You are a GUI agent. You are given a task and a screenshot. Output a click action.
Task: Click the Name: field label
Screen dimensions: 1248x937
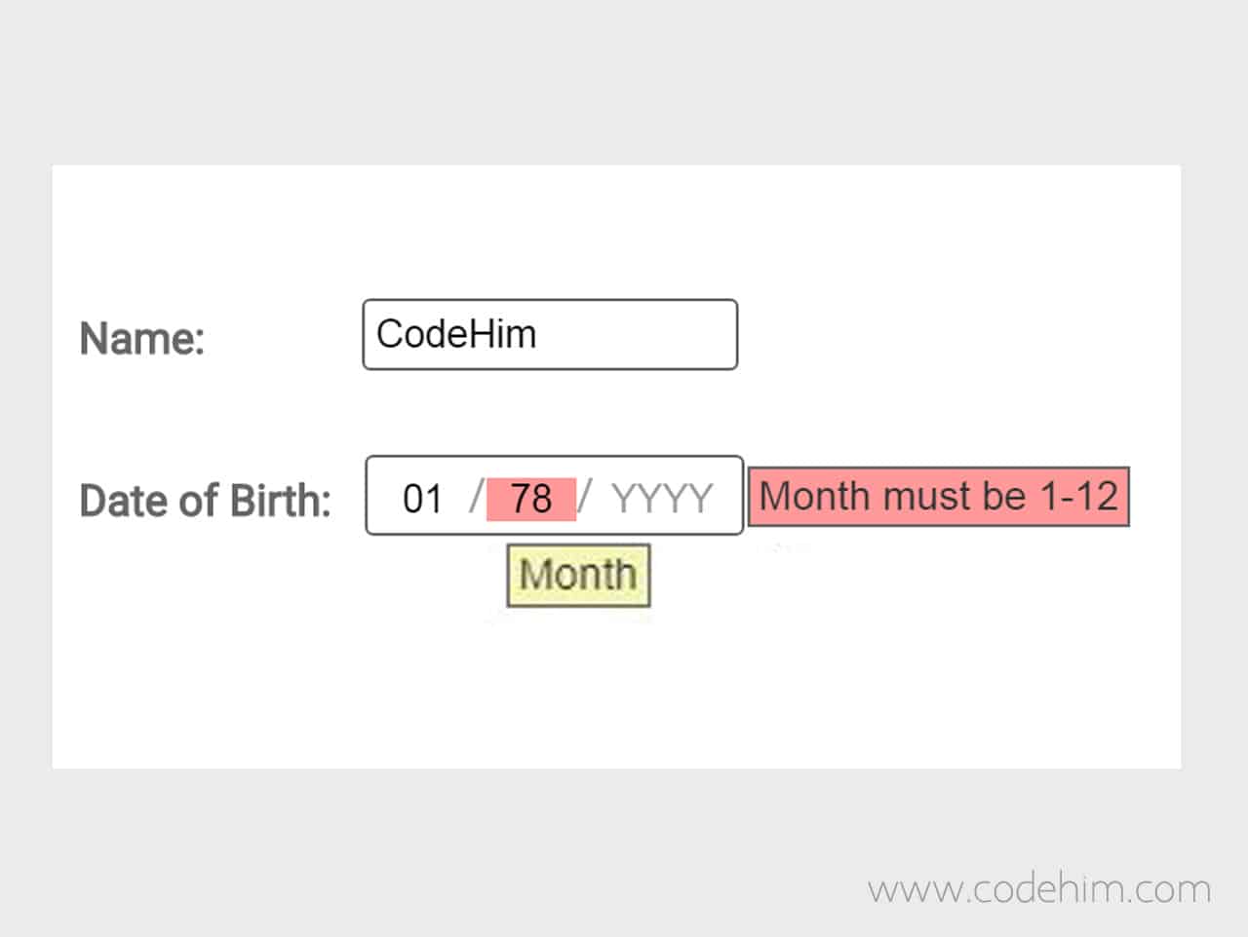pos(140,339)
